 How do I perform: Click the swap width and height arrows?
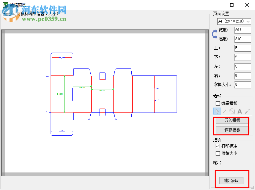tap(215, 34)
